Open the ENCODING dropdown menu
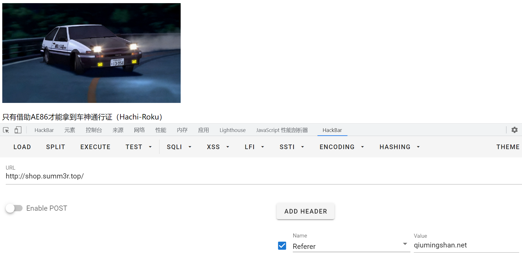The width and height of the screenshot is (522, 254). tap(342, 147)
